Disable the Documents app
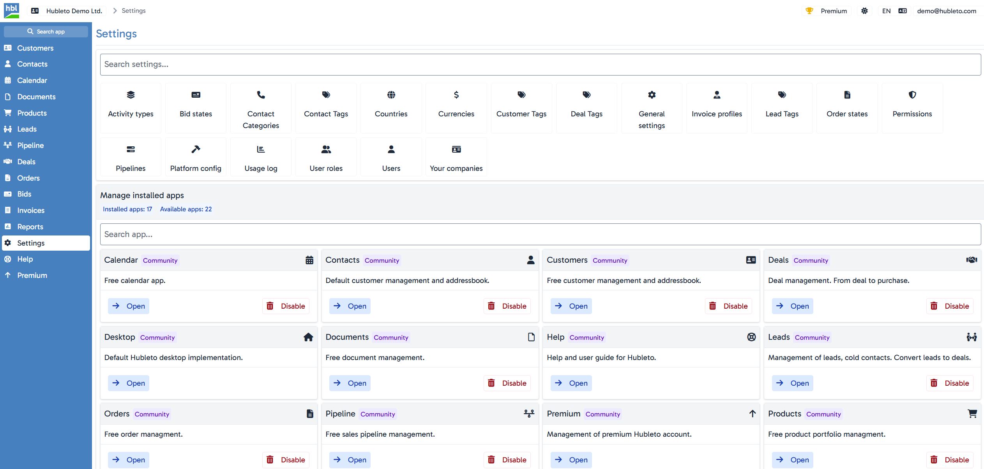This screenshot has height=469, width=984. [x=507, y=383]
